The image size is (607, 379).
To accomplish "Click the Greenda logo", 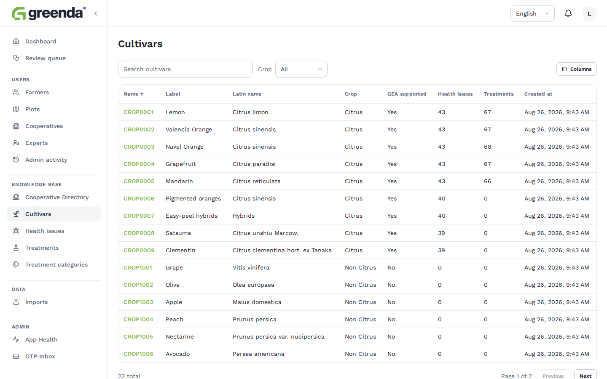I will click(48, 13).
